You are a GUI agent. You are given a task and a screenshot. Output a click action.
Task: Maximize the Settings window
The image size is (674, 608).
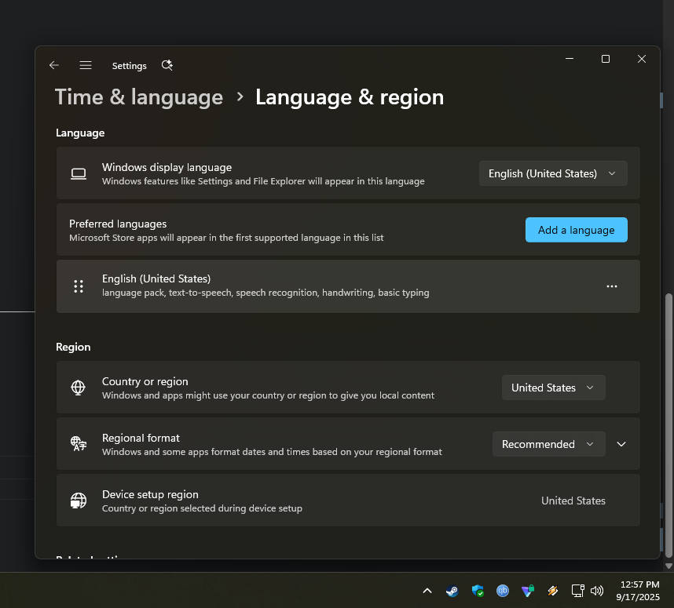pyautogui.click(x=606, y=59)
